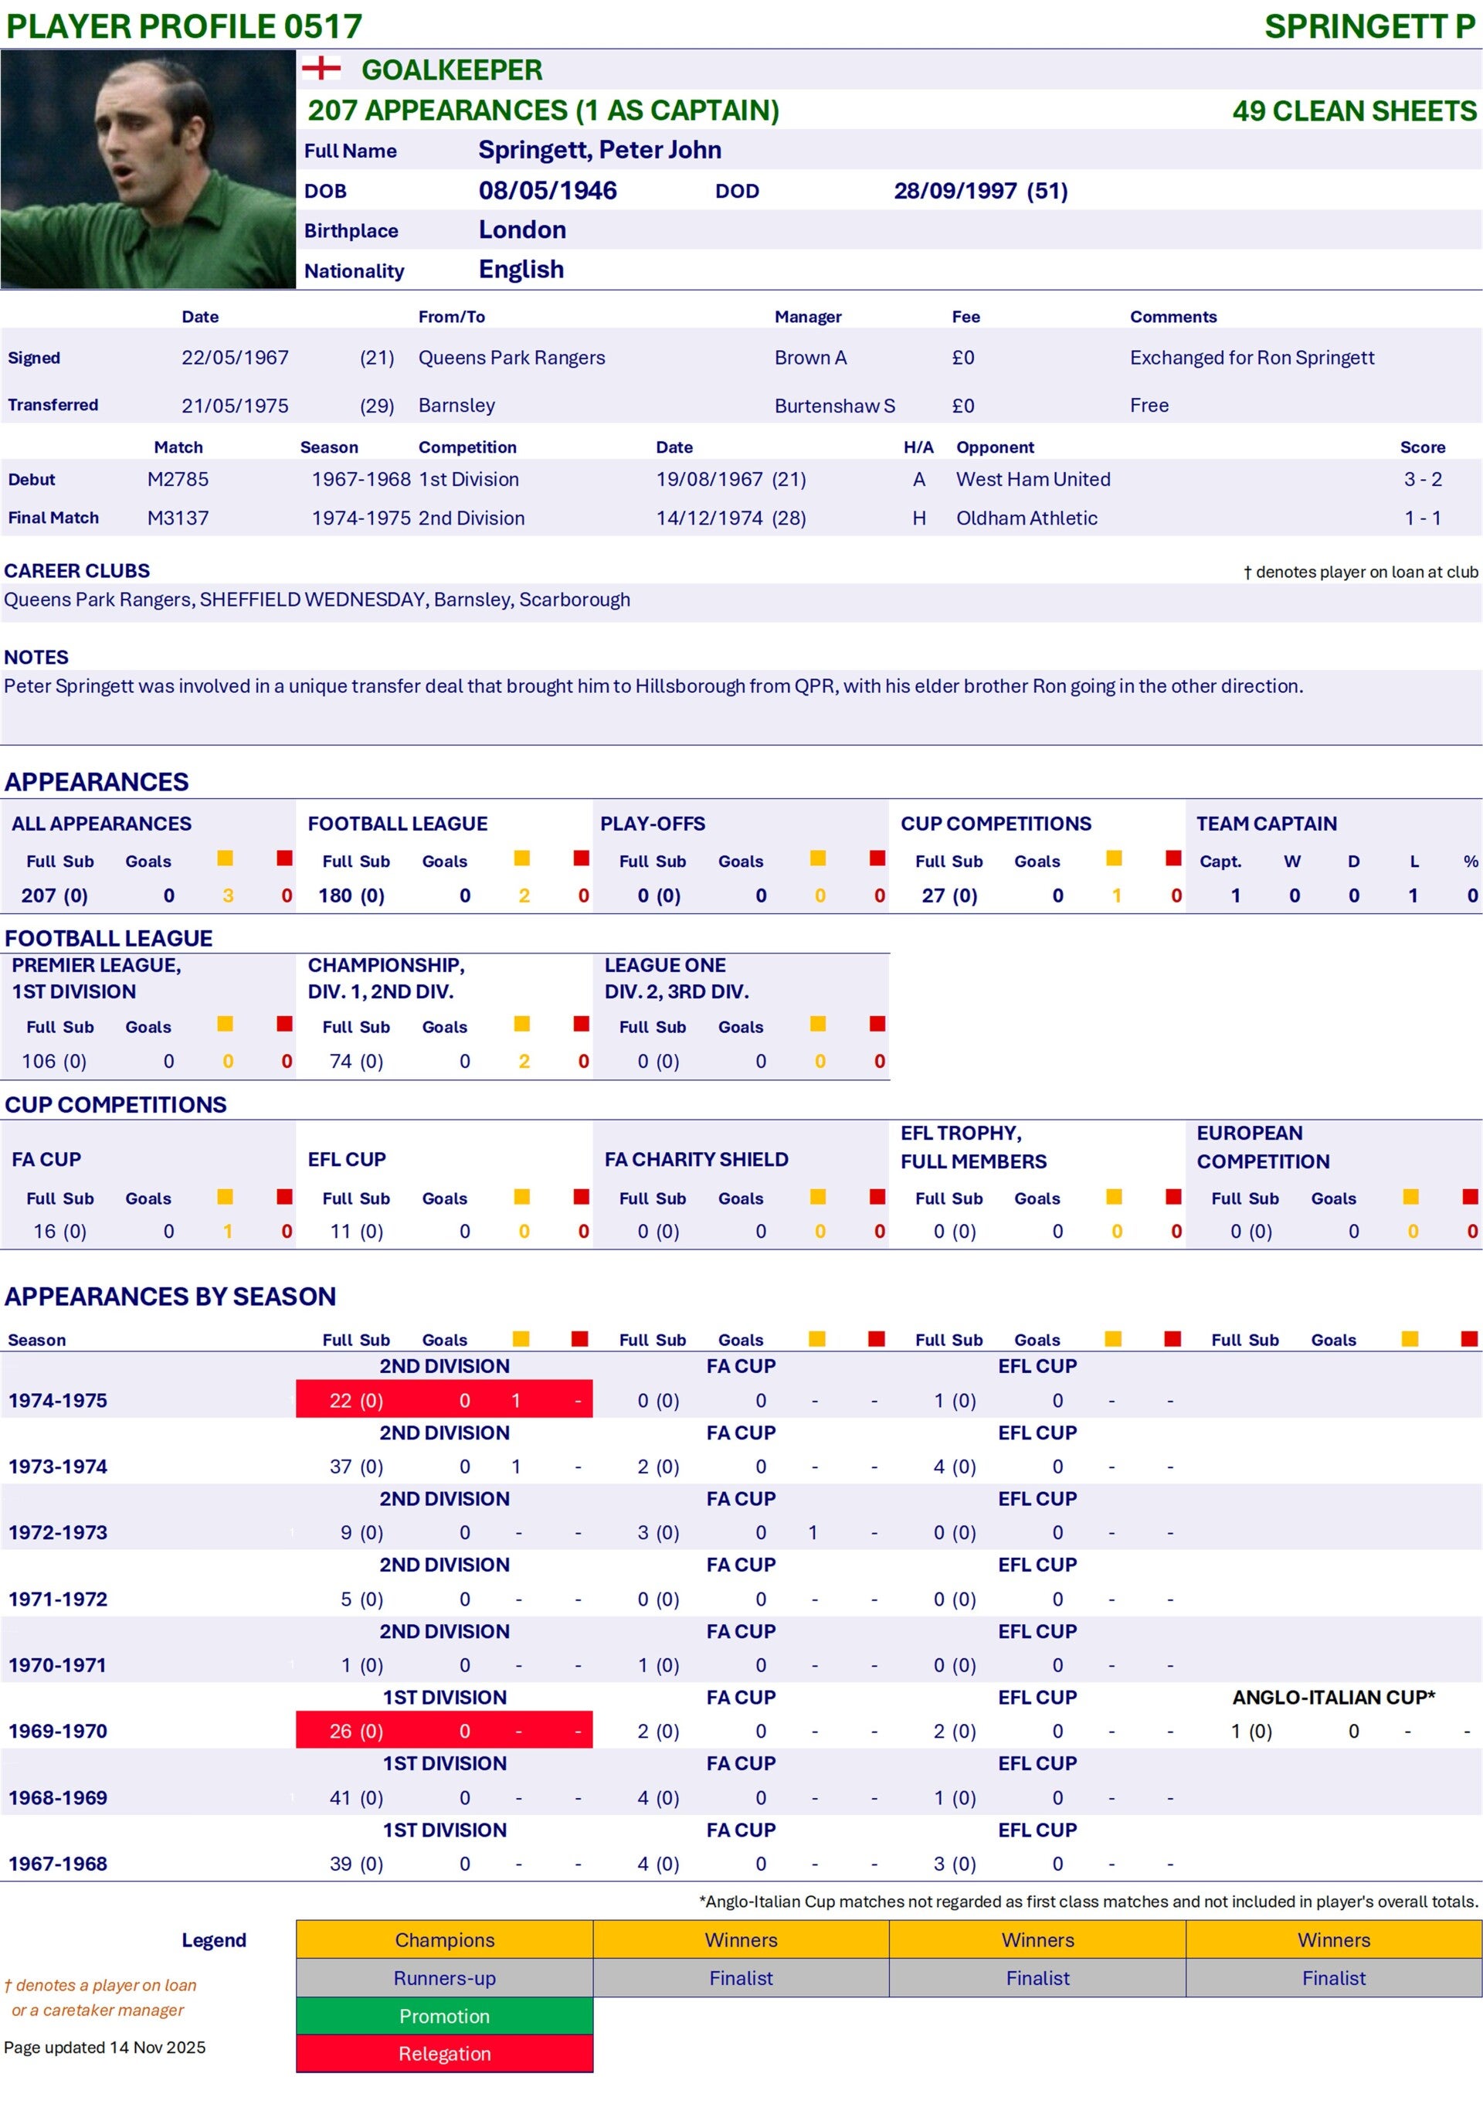Click the yellow card icon under FA Cup

point(225,1197)
